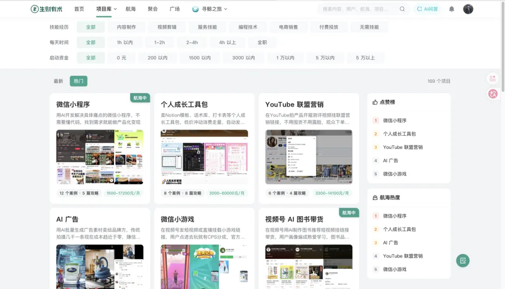Click the floating edit note icon
Viewport: 505px width, 289px height.
463,260
